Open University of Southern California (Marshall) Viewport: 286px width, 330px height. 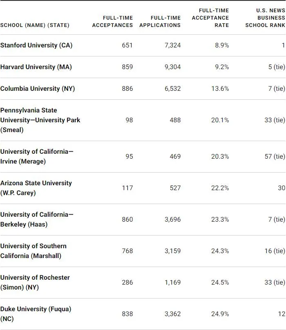(34, 251)
